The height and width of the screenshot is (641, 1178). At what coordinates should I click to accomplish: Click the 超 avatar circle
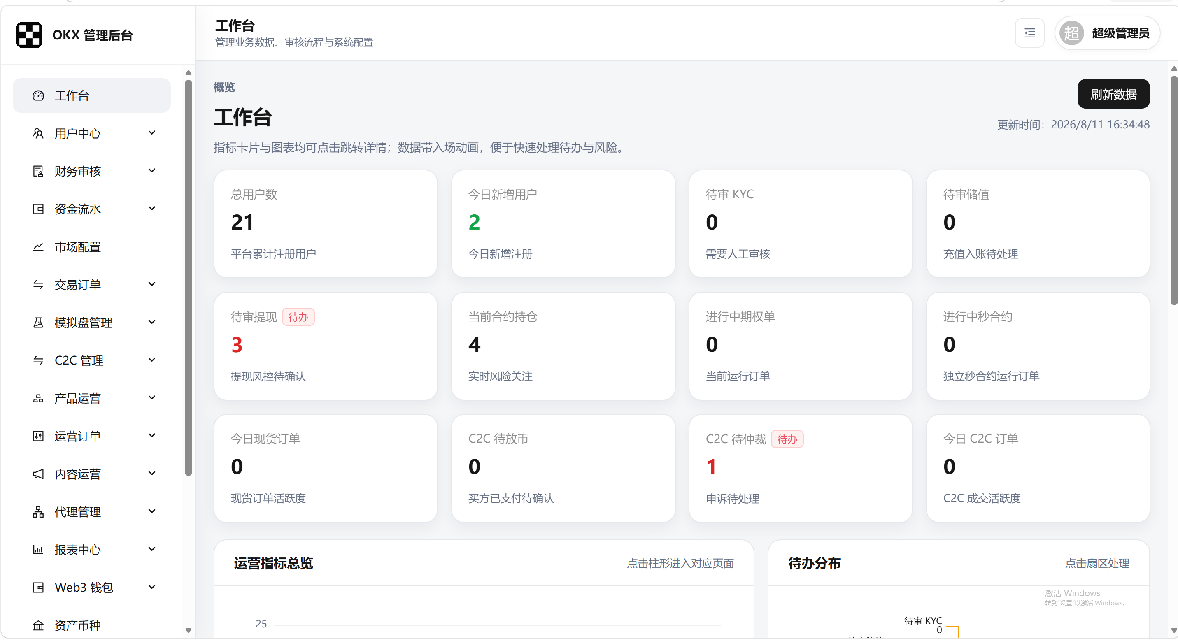tap(1071, 33)
